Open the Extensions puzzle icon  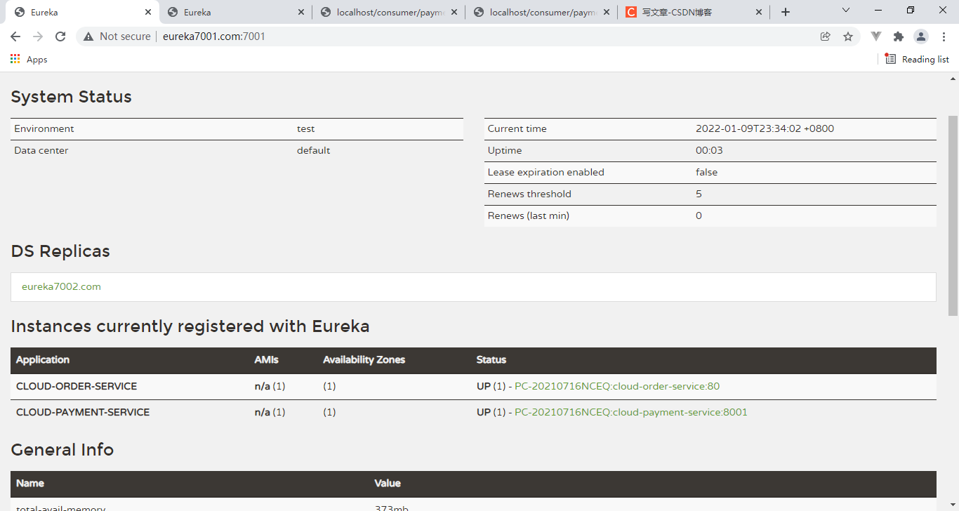(x=899, y=36)
